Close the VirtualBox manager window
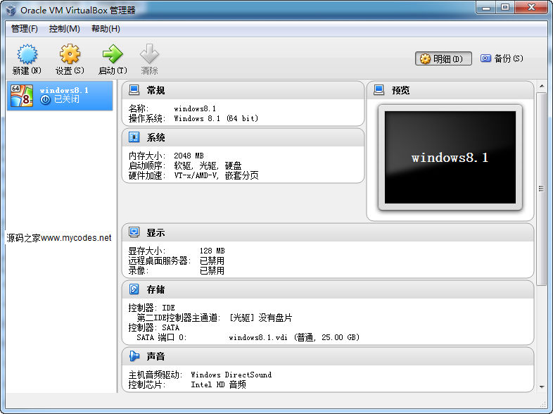 tap(531, 8)
